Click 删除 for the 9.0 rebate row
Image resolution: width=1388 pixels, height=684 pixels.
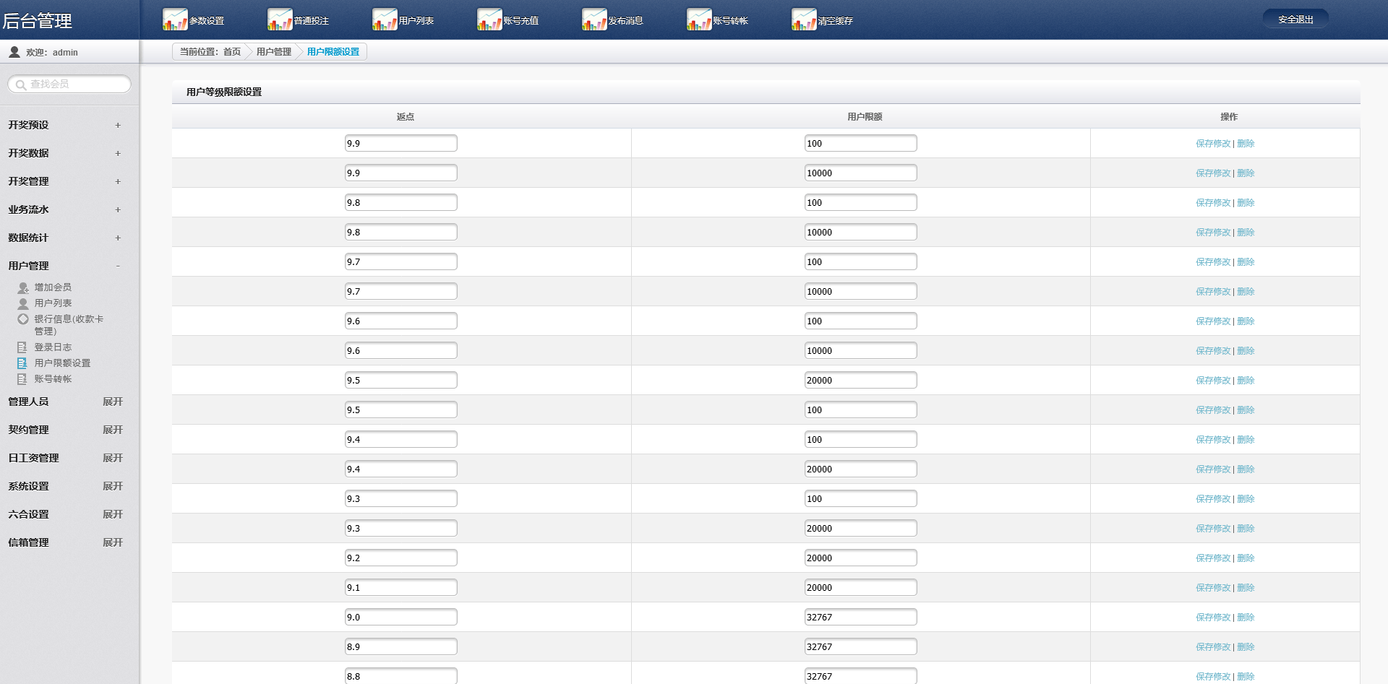[1246, 618]
